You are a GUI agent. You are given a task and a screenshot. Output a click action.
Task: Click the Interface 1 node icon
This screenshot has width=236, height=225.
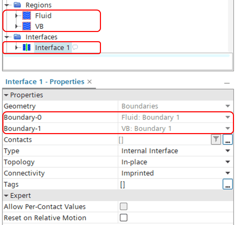[x=27, y=48]
